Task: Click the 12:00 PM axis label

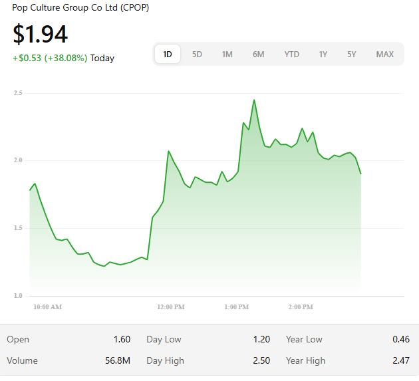Action: (171, 307)
